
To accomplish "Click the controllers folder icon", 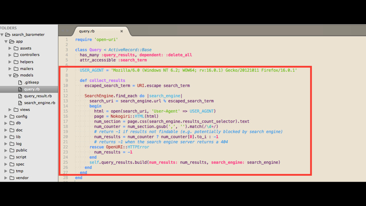I will click(16, 55).
